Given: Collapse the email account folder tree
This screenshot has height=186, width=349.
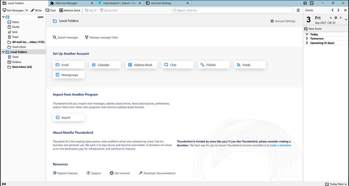Looking at the screenshot, I should 3,17.
